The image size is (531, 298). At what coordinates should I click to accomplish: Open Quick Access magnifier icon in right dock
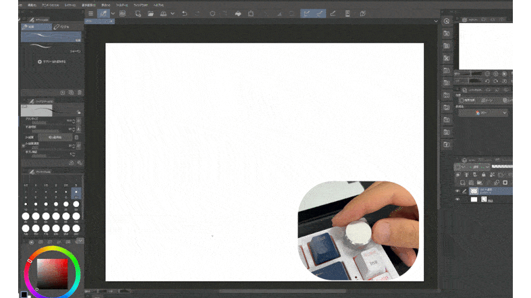point(446,21)
